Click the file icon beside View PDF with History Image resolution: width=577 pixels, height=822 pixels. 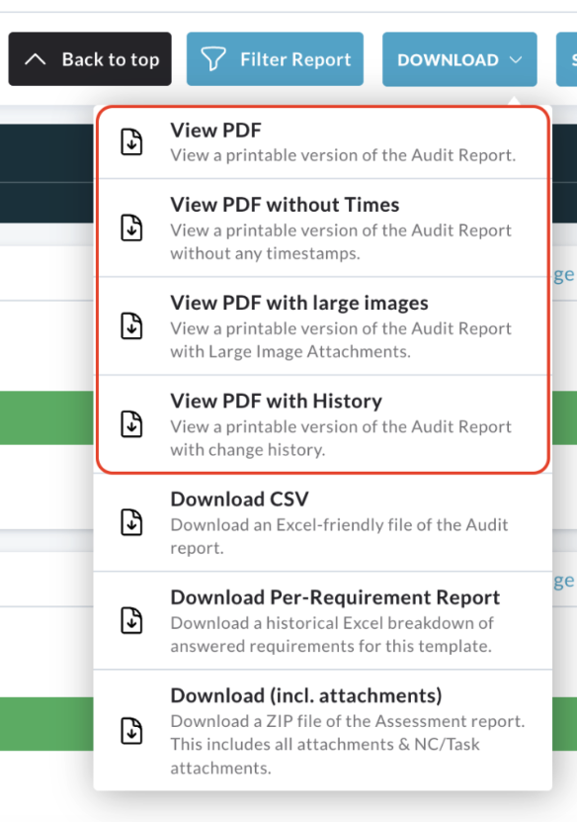pos(131,423)
